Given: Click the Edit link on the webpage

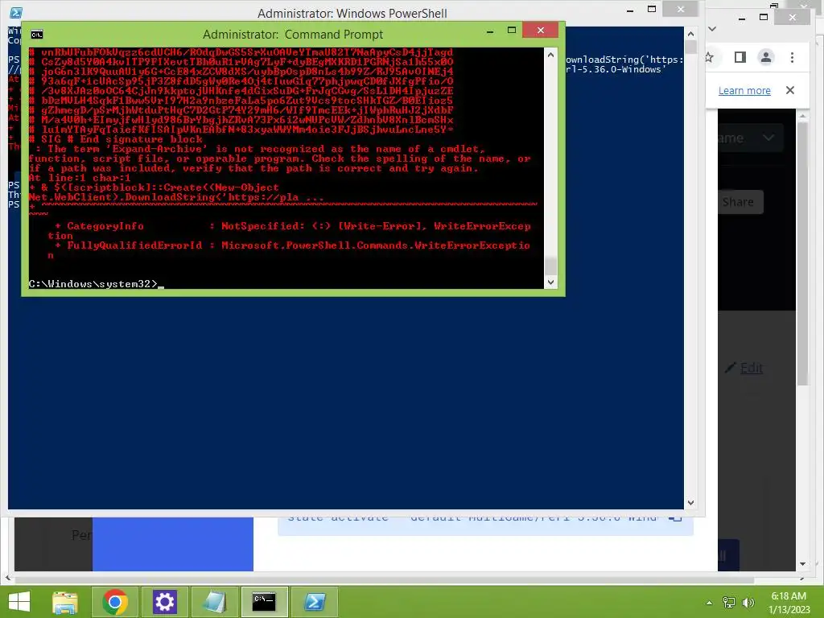Looking at the screenshot, I should [x=752, y=368].
